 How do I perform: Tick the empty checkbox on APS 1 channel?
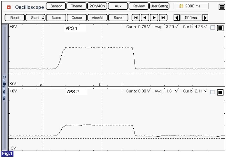pos(213,28)
